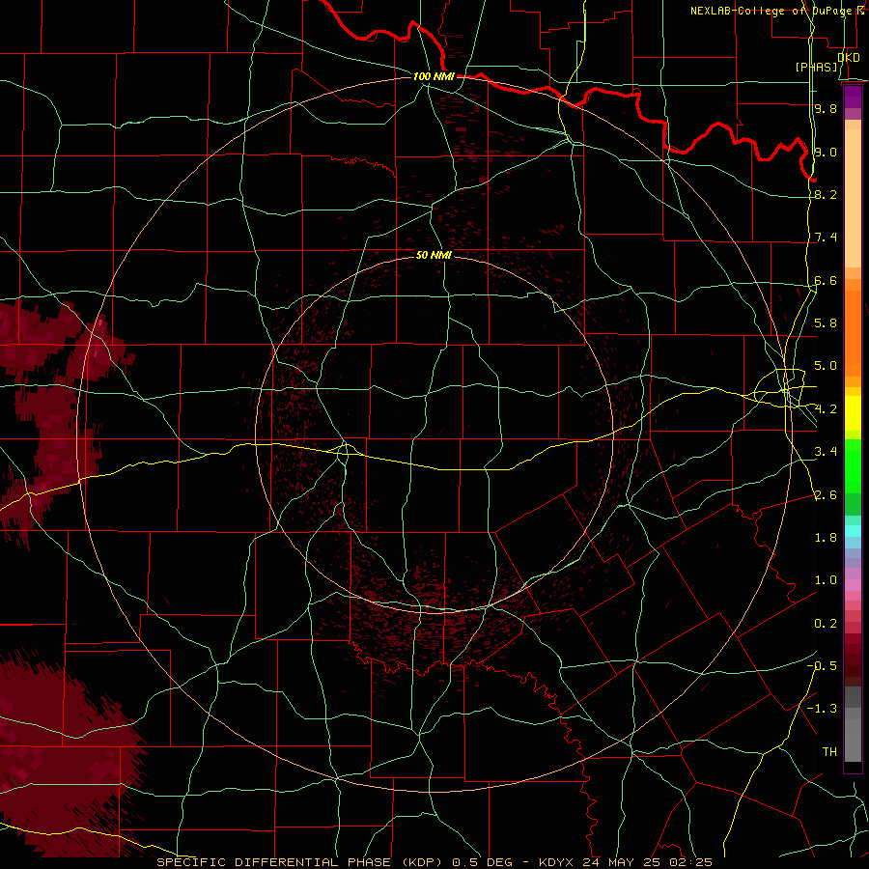Click the 1.0 value on the scale
The width and height of the screenshot is (869, 869).
826,580
